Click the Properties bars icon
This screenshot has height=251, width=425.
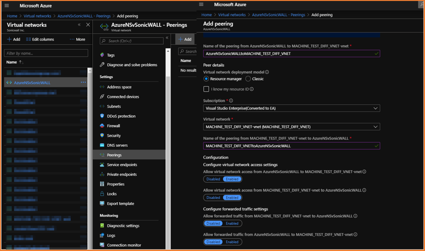[102, 184]
